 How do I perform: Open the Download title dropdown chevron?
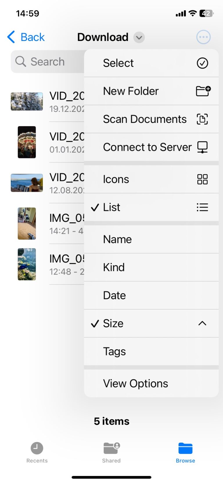[139, 37]
